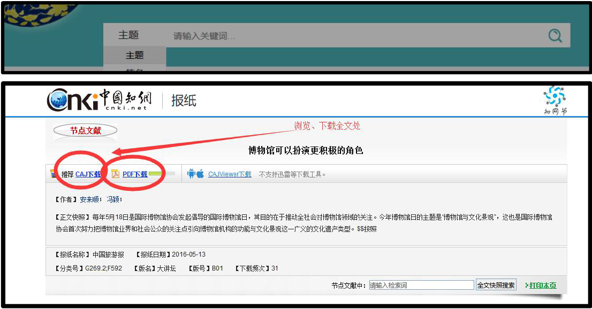
Task: Click the search magnifier icon
Action: [x=555, y=36]
